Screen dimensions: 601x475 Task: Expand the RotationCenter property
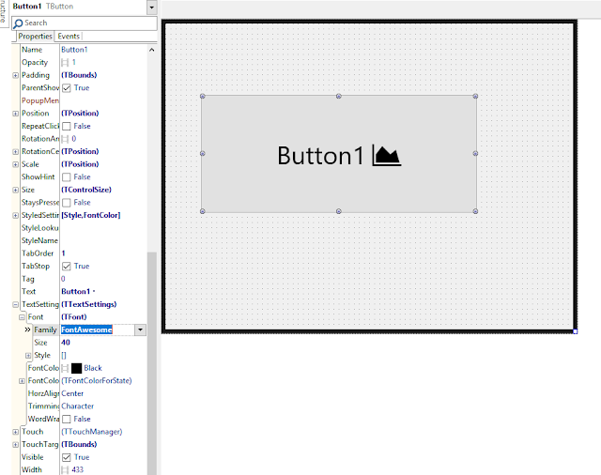point(15,152)
